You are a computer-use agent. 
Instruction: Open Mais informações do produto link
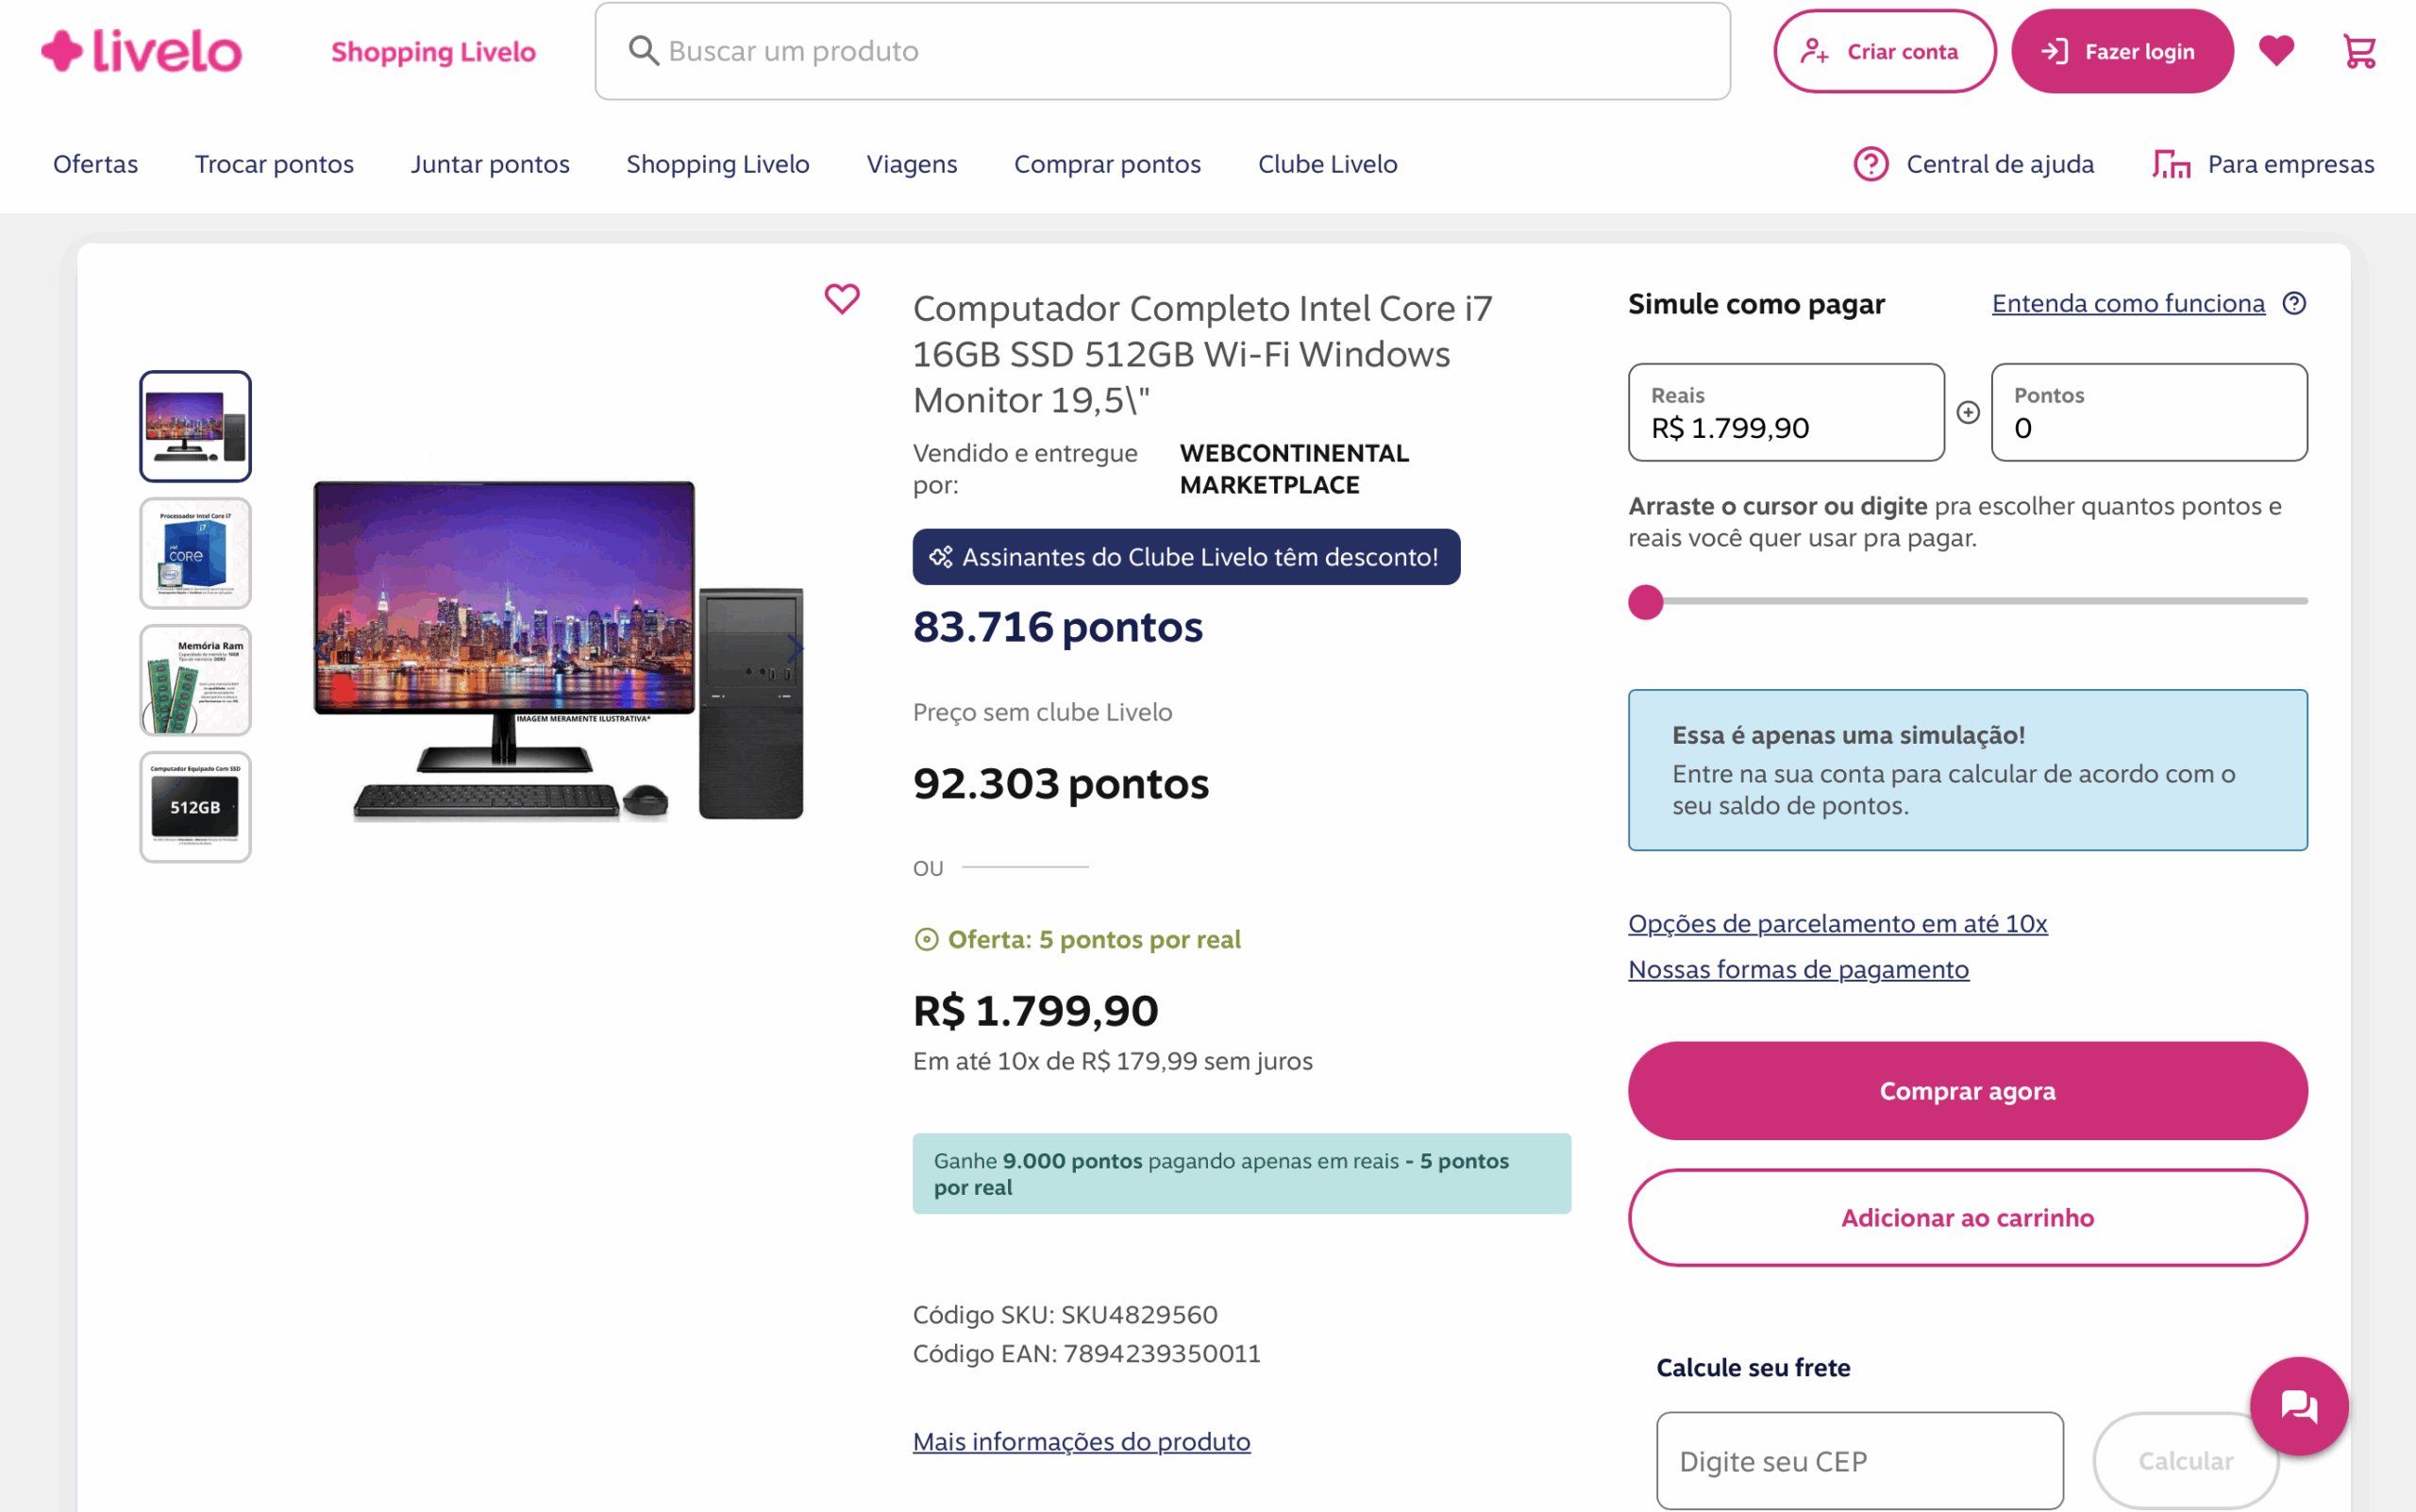(x=1081, y=1441)
